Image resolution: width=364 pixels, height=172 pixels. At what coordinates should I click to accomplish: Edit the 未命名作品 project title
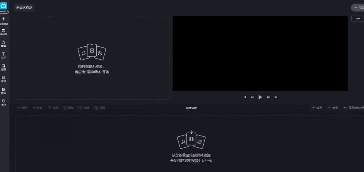coord(24,8)
